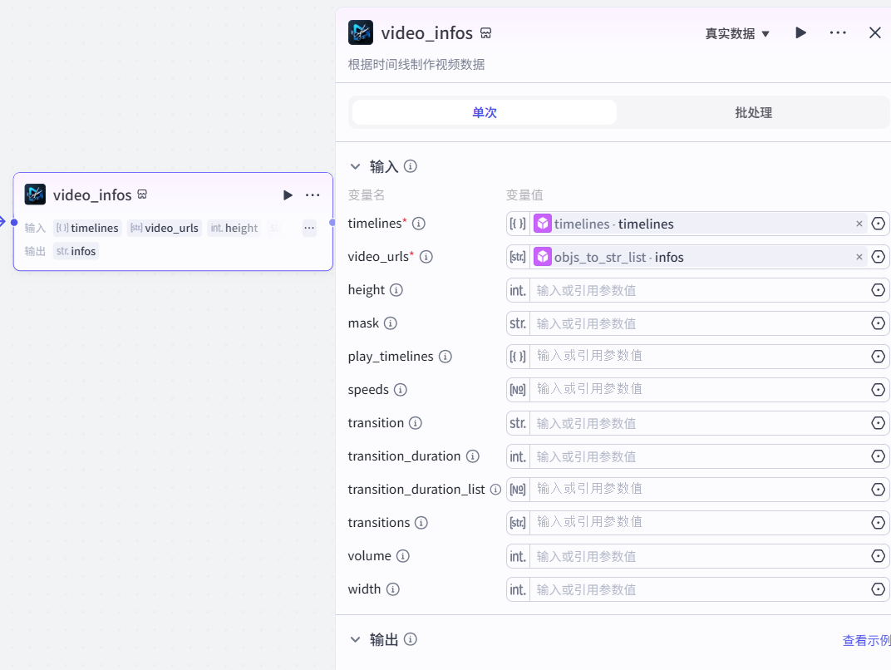891x670 pixels.
Task: Show info for transition_duration parameter
Action: click(x=473, y=456)
